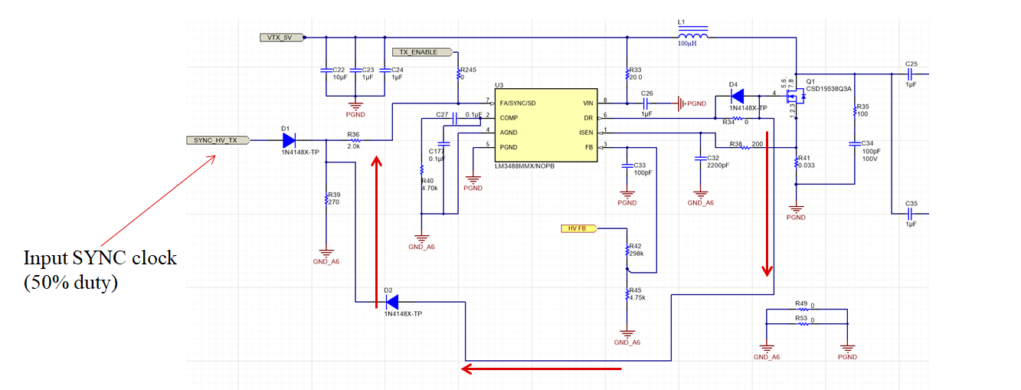The height and width of the screenshot is (390, 1021).
Task: Select the VTX_5V net port
Action: pyautogui.click(x=282, y=37)
